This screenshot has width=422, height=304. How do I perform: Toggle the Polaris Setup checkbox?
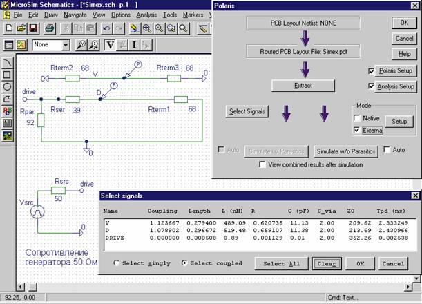click(371, 71)
